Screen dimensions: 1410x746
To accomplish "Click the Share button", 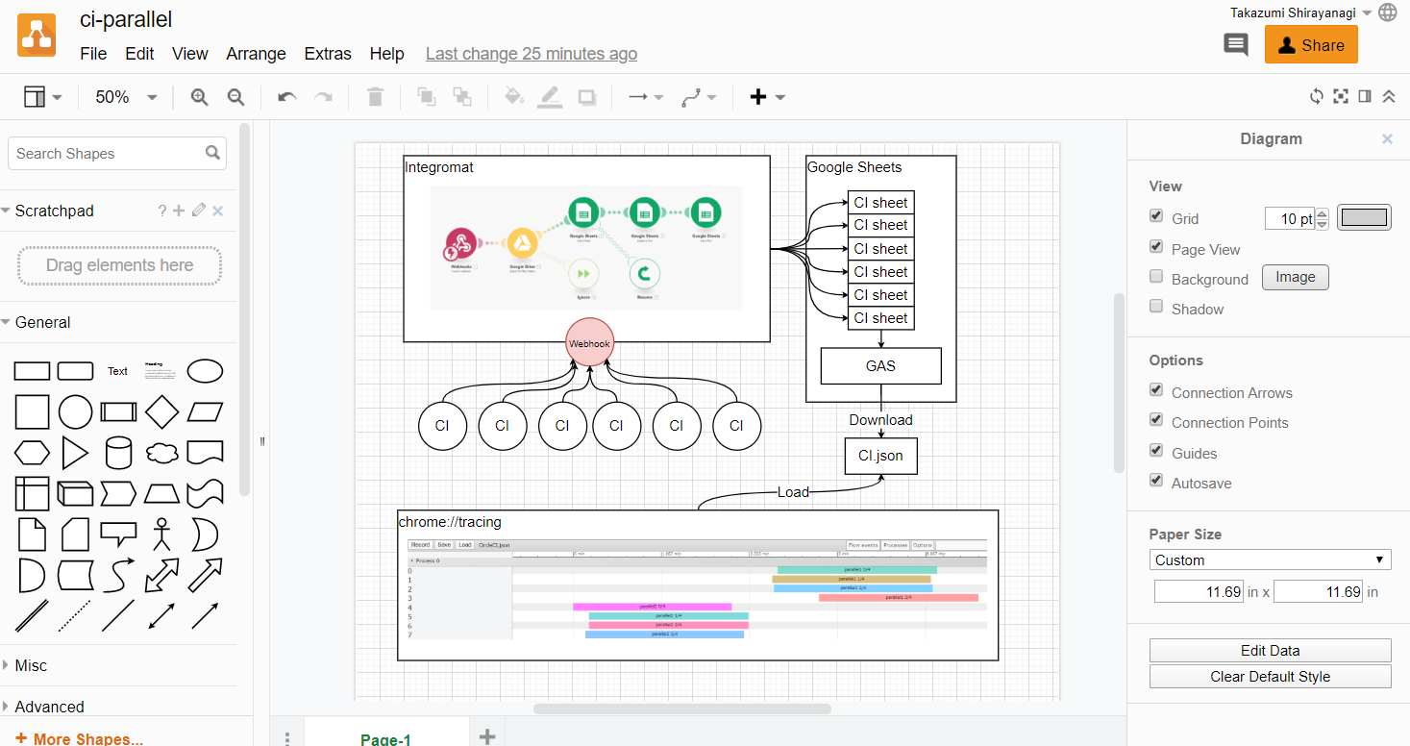I will pyautogui.click(x=1311, y=45).
